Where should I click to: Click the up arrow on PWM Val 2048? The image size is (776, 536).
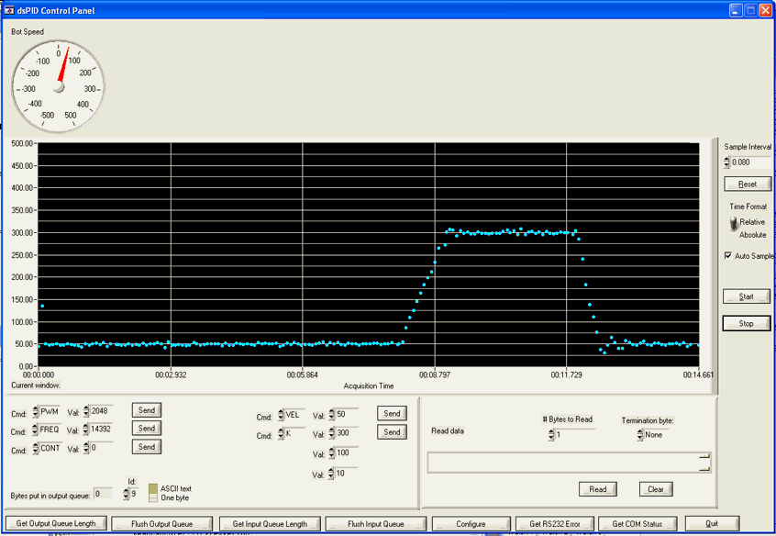pos(84,408)
